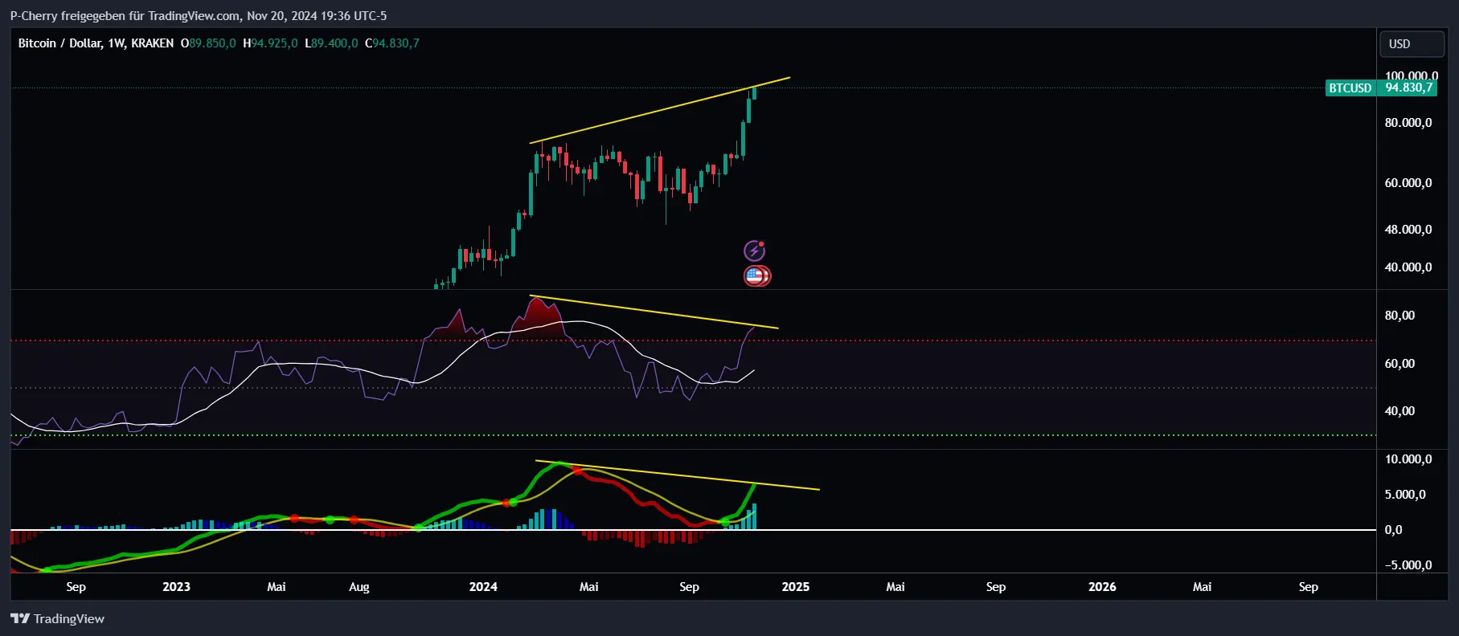Click the purple lightning event icon
1459x636 pixels.
click(x=754, y=251)
